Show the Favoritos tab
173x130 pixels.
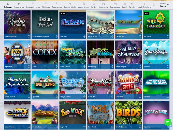[132, 5]
